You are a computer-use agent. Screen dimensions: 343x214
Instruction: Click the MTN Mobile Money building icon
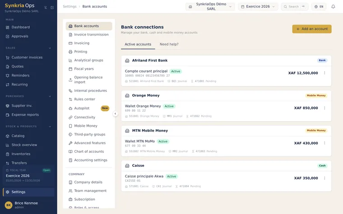pyautogui.click(x=127, y=131)
